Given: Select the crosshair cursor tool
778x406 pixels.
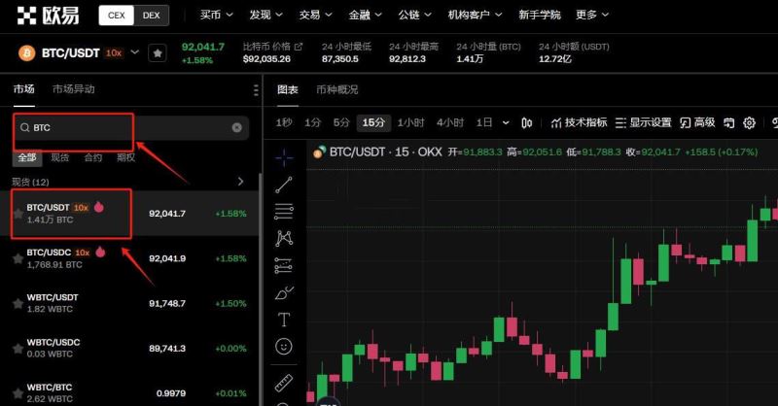Looking at the screenshot, I should (284, 155).
